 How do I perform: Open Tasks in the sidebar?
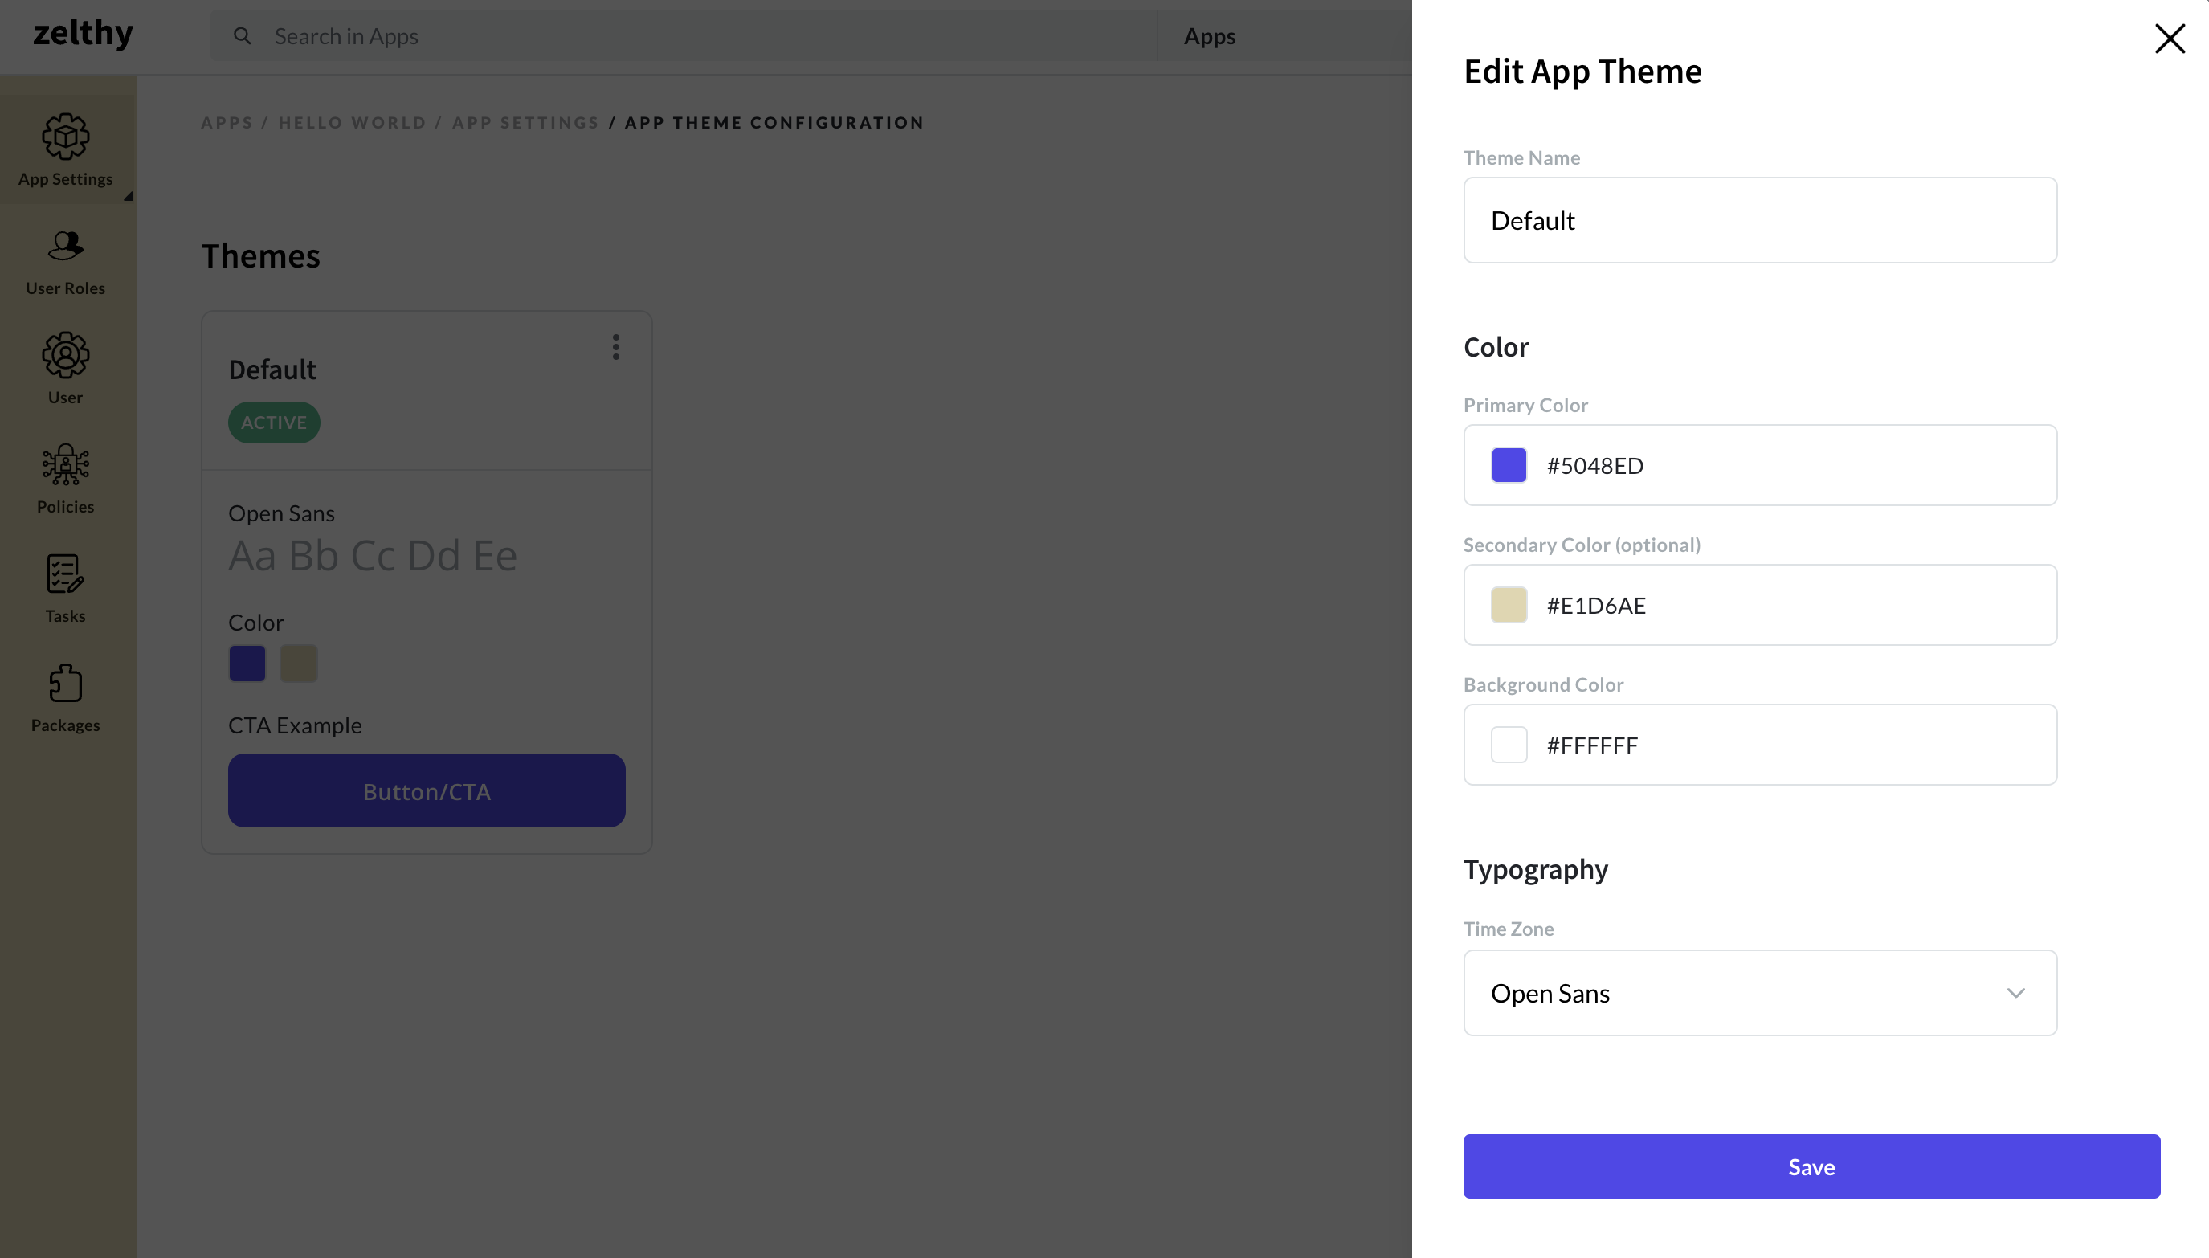pos(66,590)
